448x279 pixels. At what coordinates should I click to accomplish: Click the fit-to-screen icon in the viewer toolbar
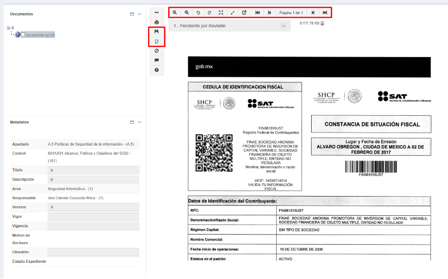click(221, 13)
